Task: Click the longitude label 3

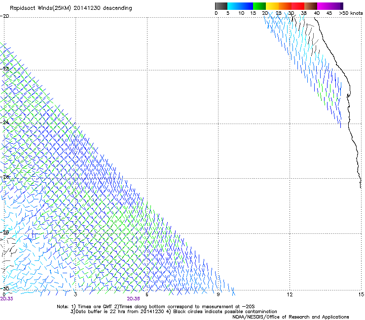Action: tap(75, 294)
